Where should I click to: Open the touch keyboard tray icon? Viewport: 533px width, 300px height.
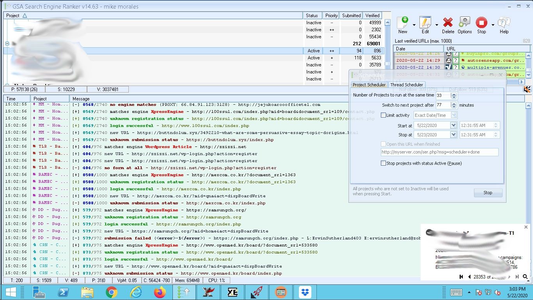click(x=456, y=292)
